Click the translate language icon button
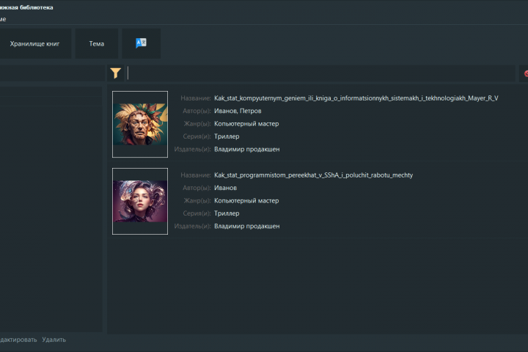Viewport: 528px width, 352px height. pos(142,43)
